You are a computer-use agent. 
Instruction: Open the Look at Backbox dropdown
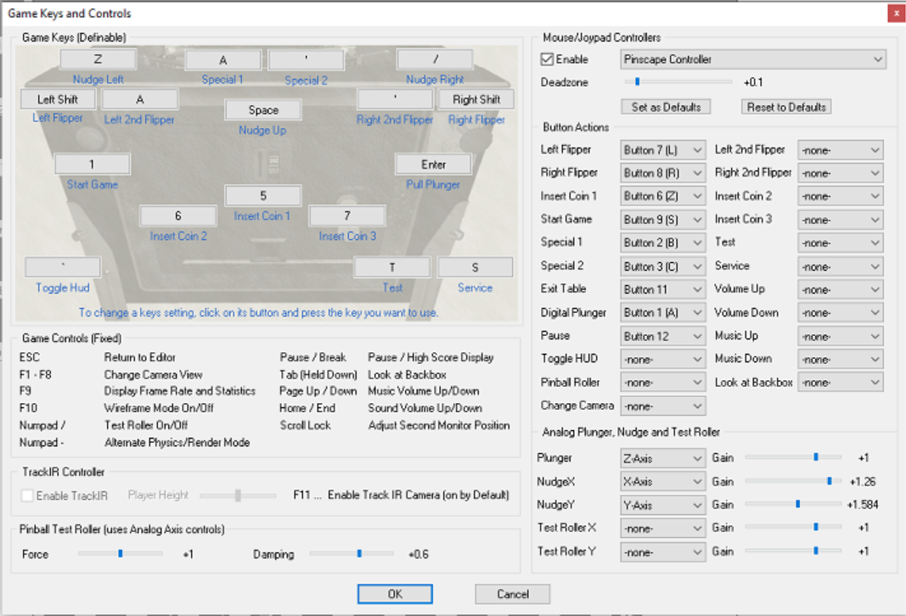click(x=840, y=383)
